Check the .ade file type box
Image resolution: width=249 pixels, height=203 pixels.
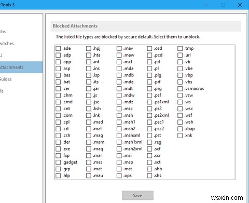(58, 48)
